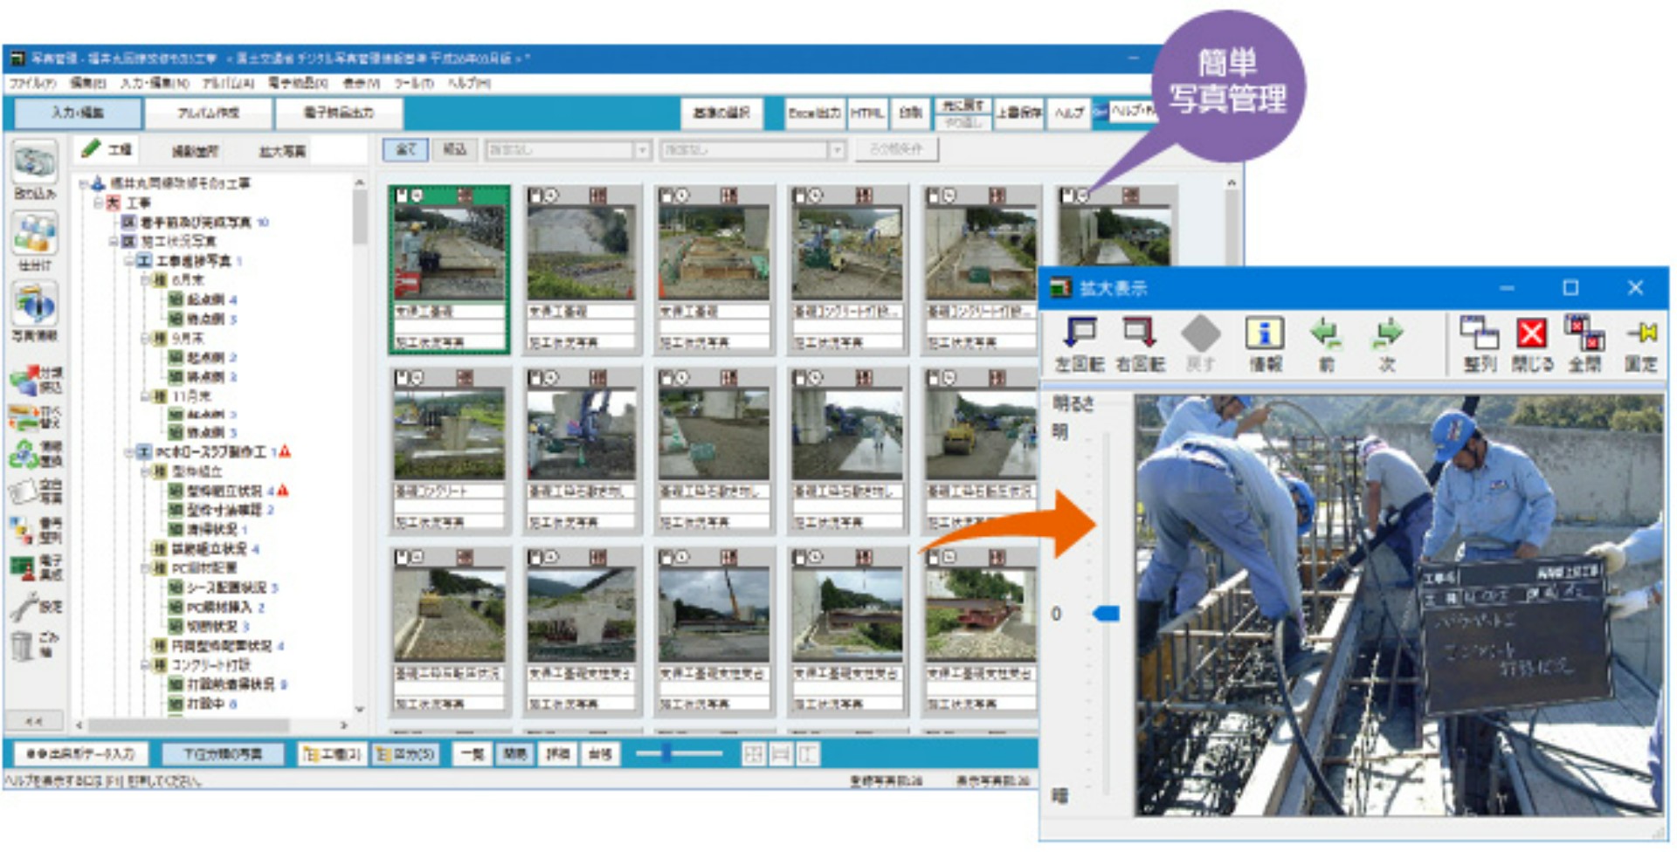
Task: Switch filtering to 絞込 mode
Action: [x=455, y=149]
